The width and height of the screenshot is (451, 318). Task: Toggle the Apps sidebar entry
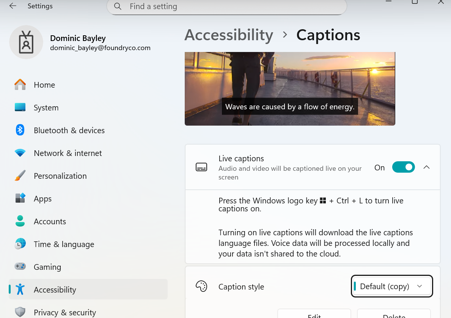[42, 198]
